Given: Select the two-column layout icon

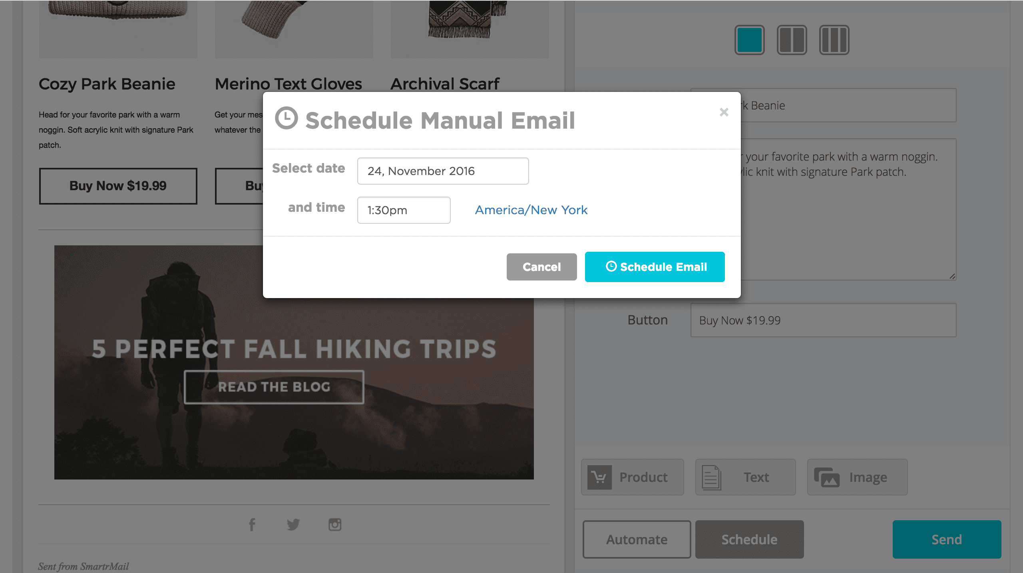Looking at the screenshot, I should pyautogui.click(x=792, y=40).
